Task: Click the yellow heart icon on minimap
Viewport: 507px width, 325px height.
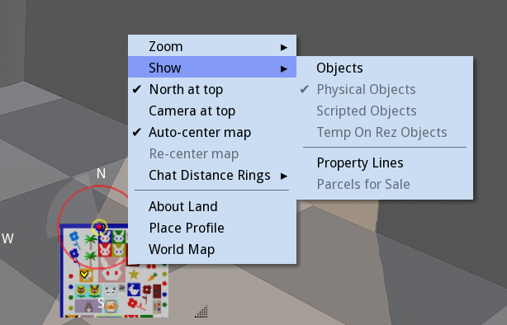Action: click(x=84, y=275)
